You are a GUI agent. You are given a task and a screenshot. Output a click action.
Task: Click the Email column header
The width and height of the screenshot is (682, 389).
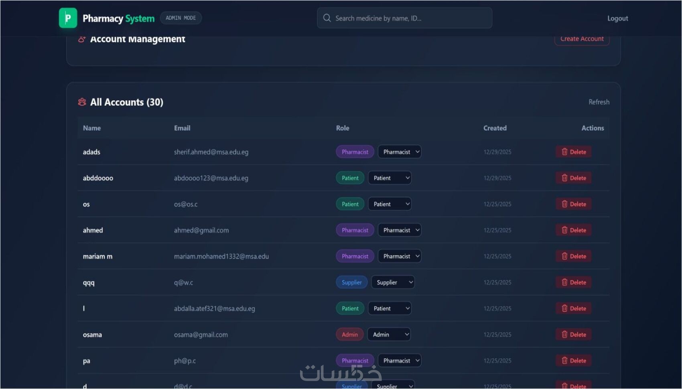182,128
